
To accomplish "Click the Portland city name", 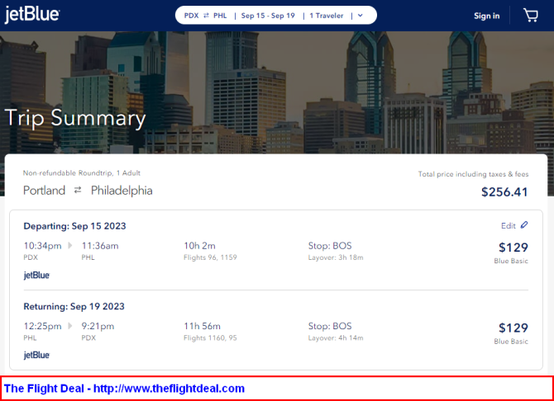I will pyautogui.click(x=44, y=191).
